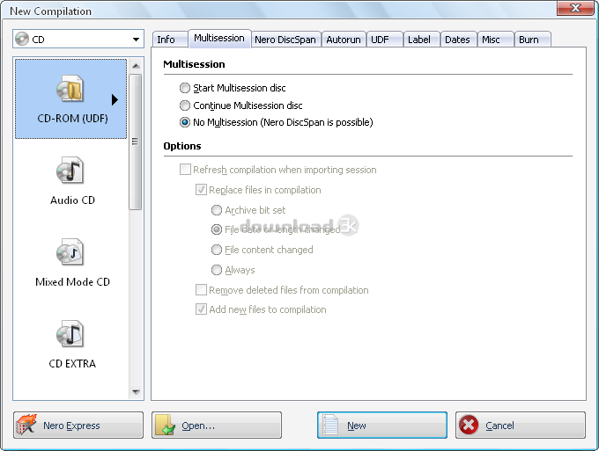This screenshot has width=599, height=451.
Task: Select the CD-ROM (UDF) compilation icon
Action: tap(70, 92)
